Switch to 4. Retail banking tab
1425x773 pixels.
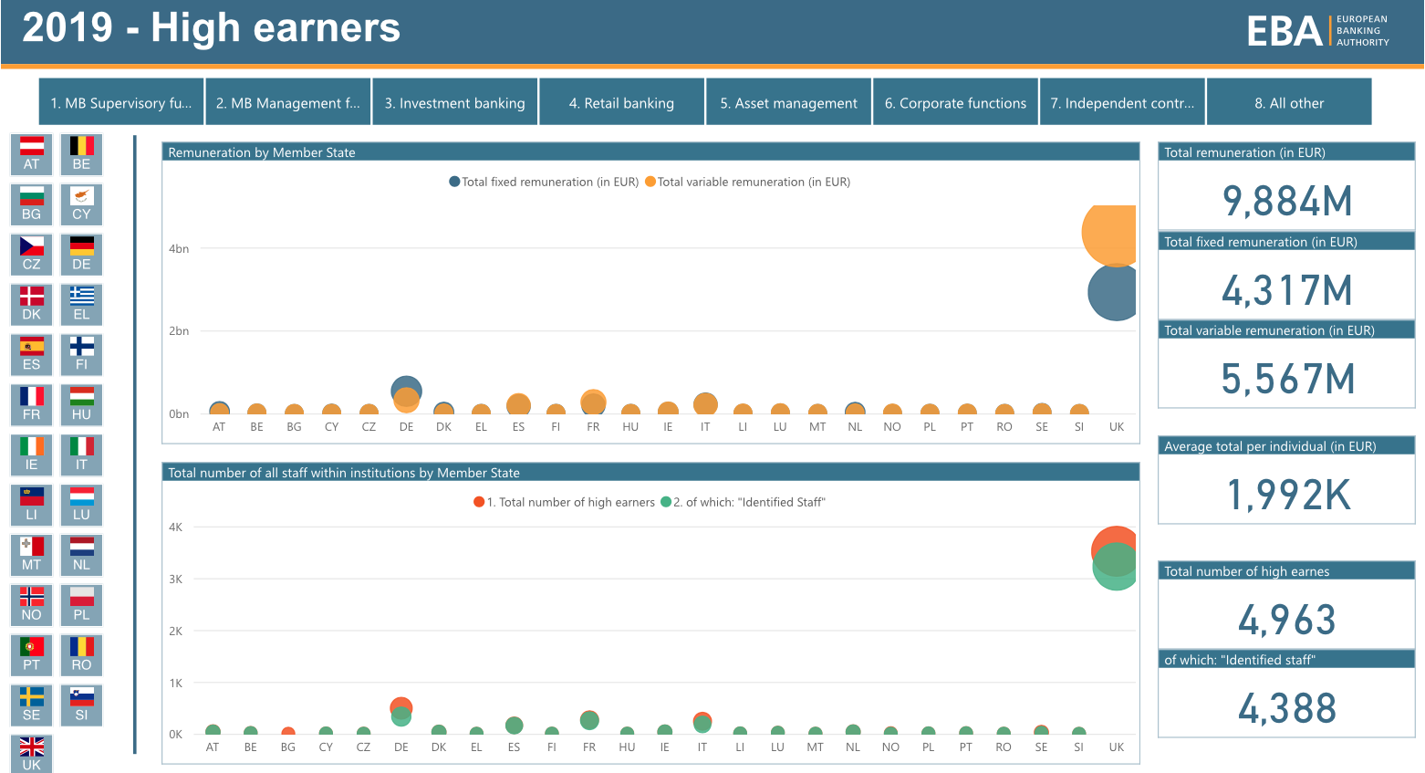[621, 102]
